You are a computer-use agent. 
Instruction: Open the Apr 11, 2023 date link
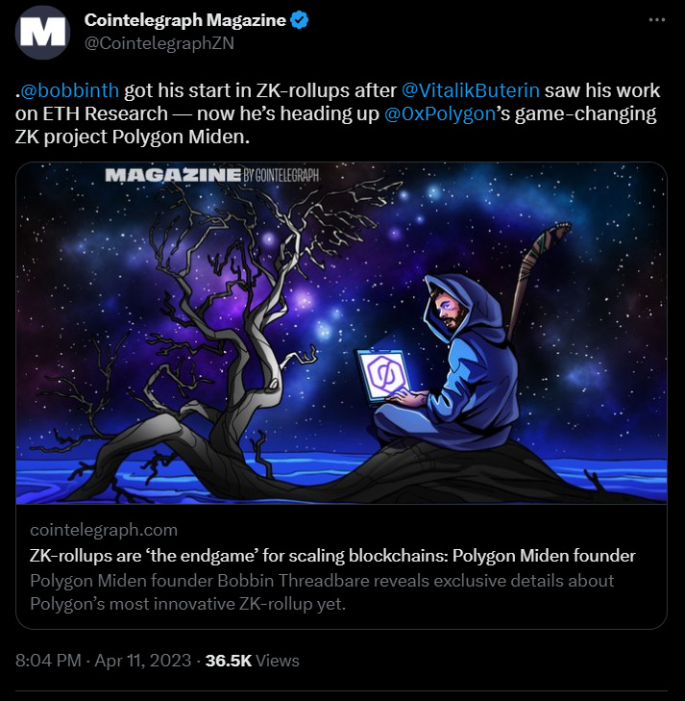(x=143, y=661)
